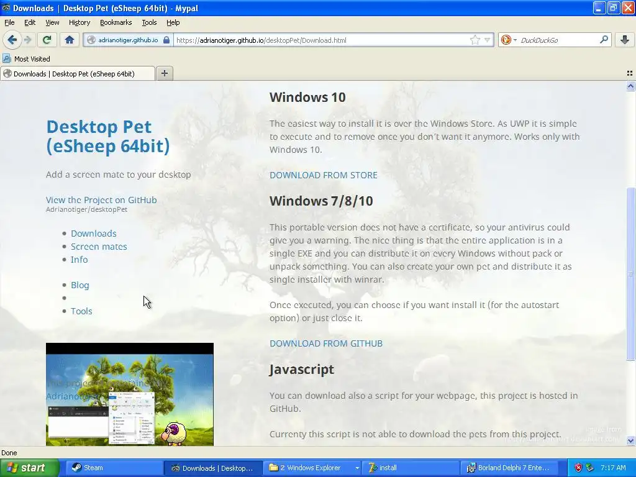Image resolution: width=636 pixels, height=477 pixels.
Task: Reload the page with the refresh icon
Action: (x=47, y=40)
